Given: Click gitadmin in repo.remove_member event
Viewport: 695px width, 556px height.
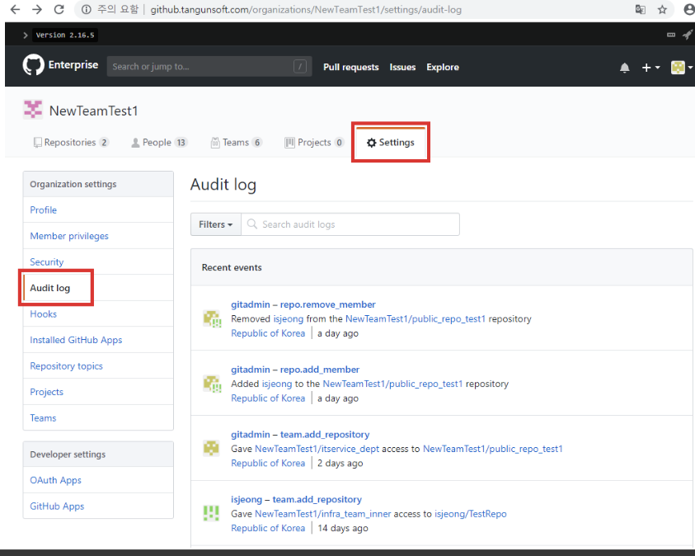Looking at the screenshot, I should [x=251, y=304].
